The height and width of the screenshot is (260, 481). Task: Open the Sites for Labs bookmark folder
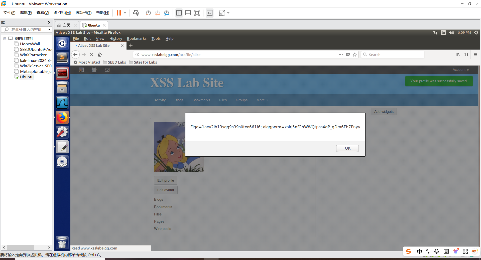[x=143, y=62]
